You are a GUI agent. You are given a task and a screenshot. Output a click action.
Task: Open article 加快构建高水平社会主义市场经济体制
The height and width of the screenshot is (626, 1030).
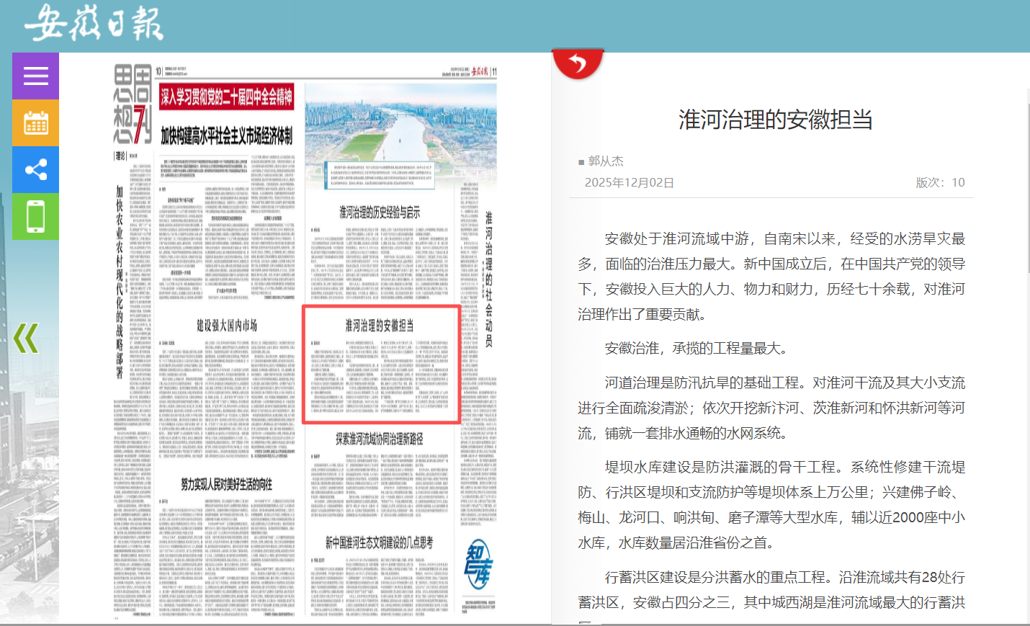click(x=227, y=136)
